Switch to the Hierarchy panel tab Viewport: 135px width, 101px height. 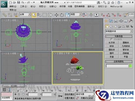click(116, 21)
